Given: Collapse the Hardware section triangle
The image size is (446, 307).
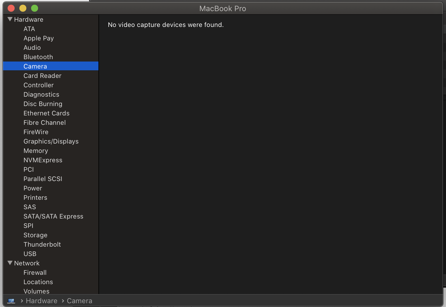Looking at the screenshot, I should pyautogui.click(x=10, y=19).
